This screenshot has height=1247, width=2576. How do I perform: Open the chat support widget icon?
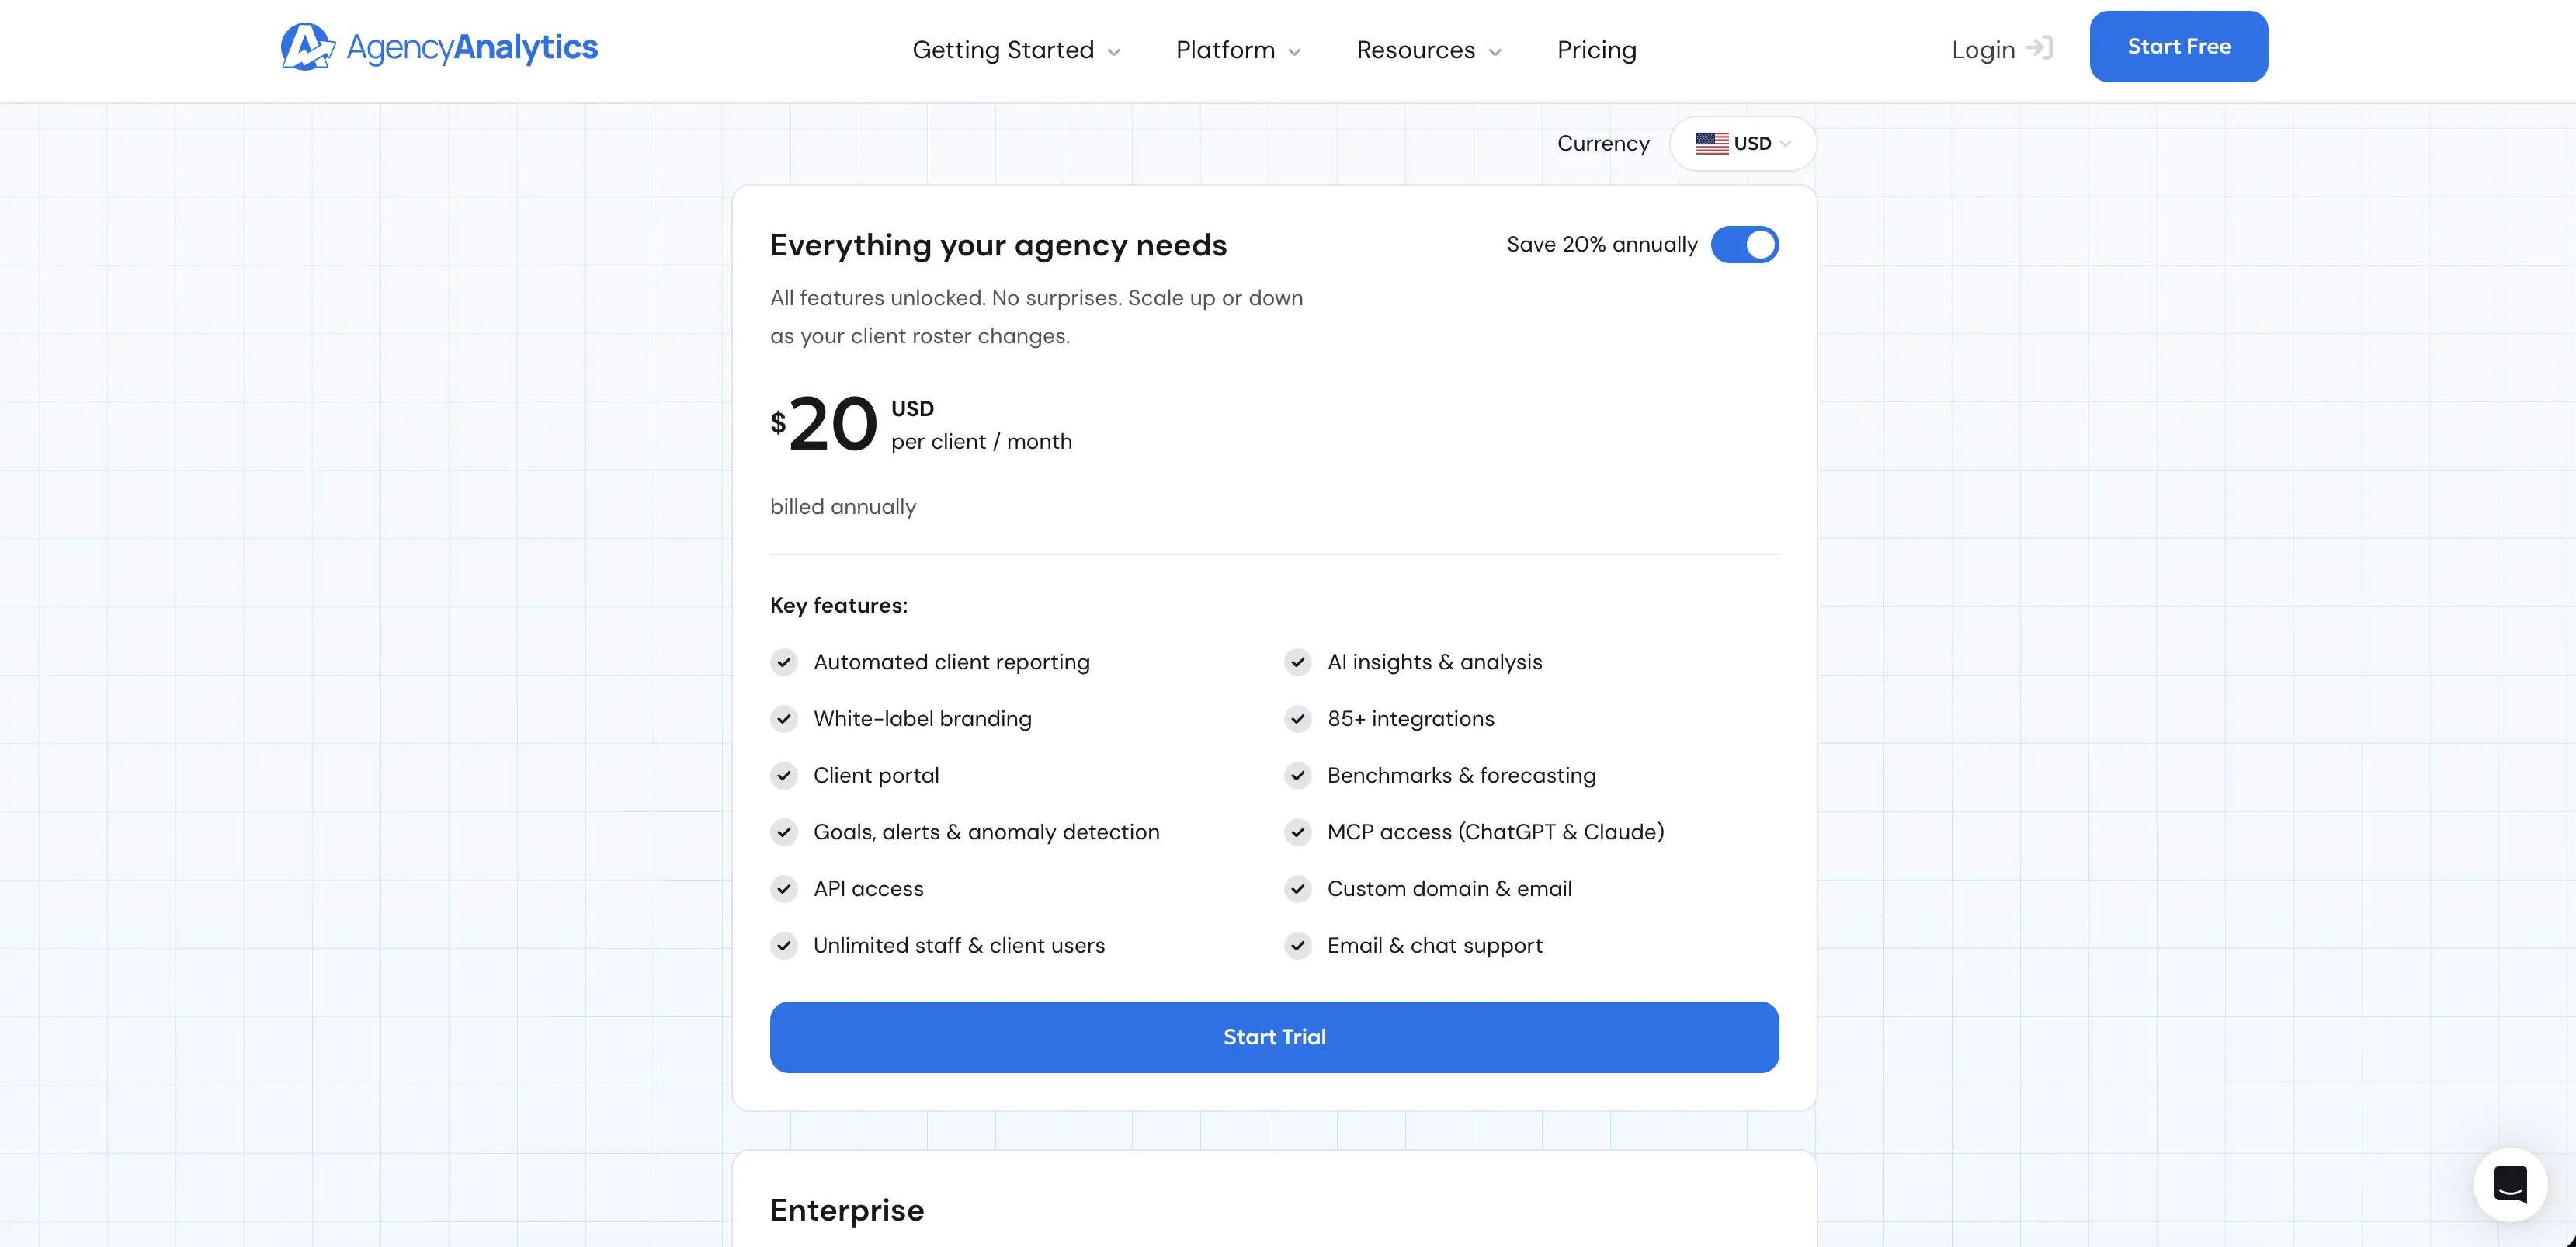(x=2510, y=1184)
